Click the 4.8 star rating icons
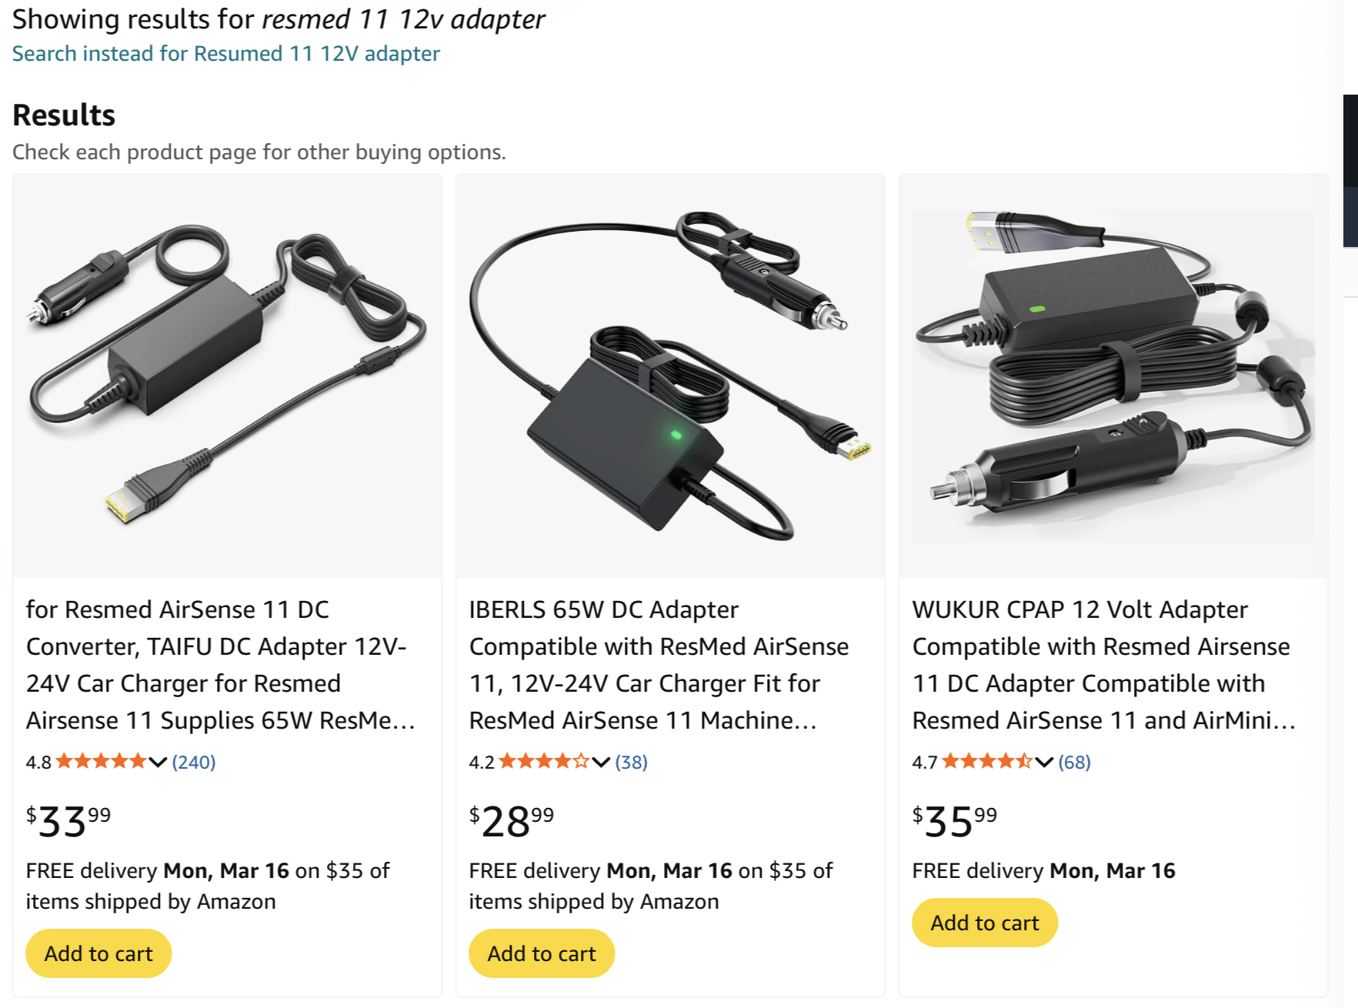 [x=101, y=763]
